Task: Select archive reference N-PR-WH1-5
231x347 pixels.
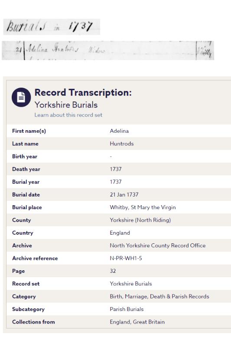Action: point(126,258)
